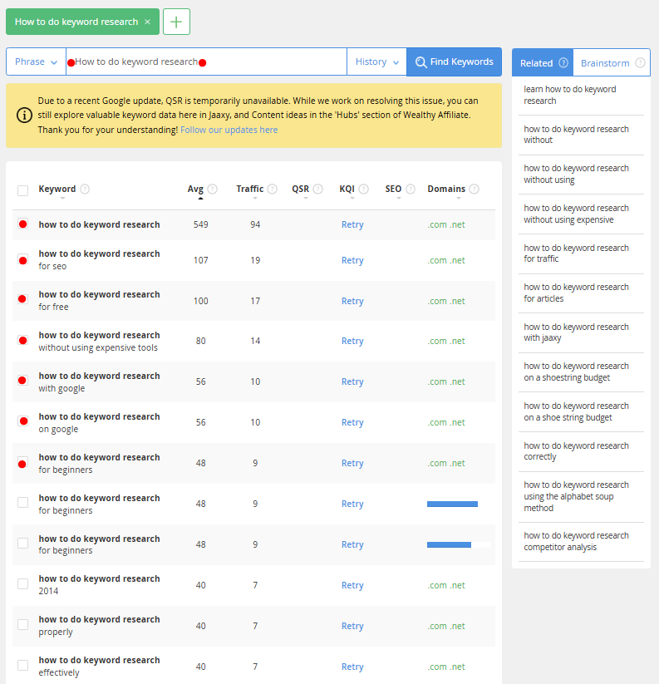Image resolution: width=659 pixels, height=684 pixels.
Task: Expand the History dropdown
Action: coord(376,62)
